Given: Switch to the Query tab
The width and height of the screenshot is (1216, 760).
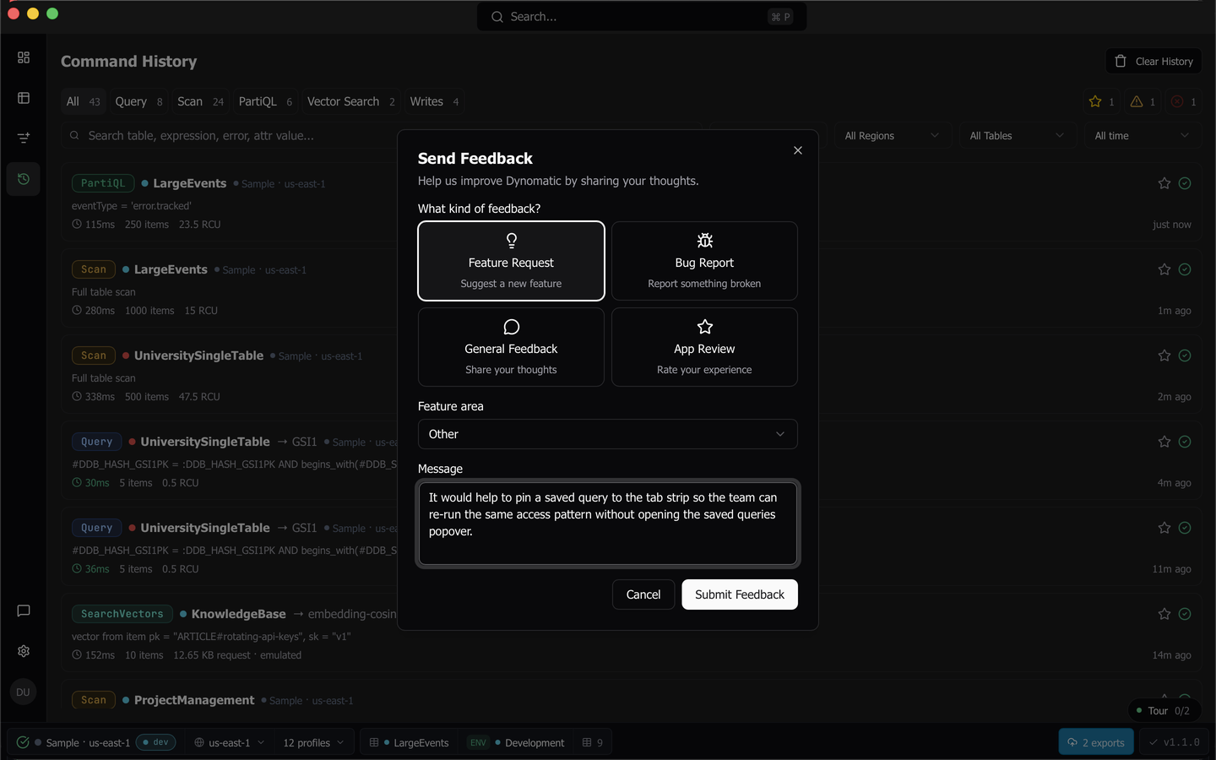Looking at the screenshot, I should point(139,101).
